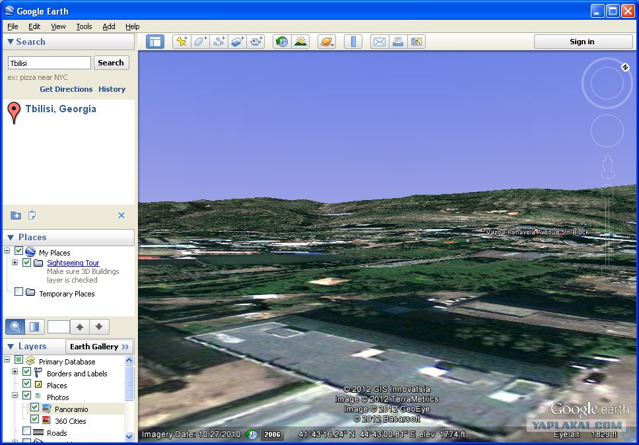Click the Email envelope icon
The height and width of the screenshot is (445, 639).
tap(380, 42)
